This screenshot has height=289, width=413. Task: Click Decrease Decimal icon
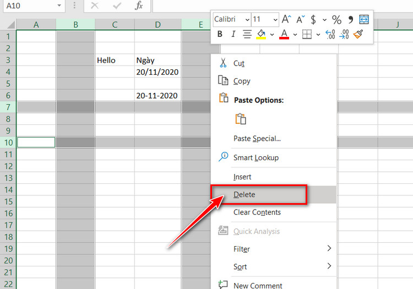(344, 34)
